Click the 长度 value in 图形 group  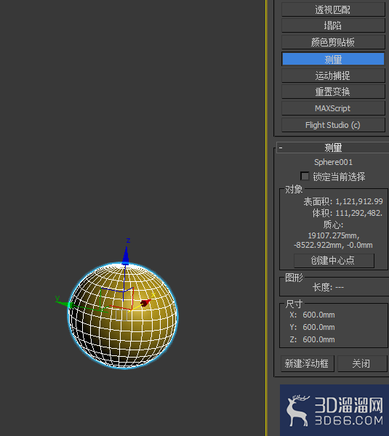(340, 287)
